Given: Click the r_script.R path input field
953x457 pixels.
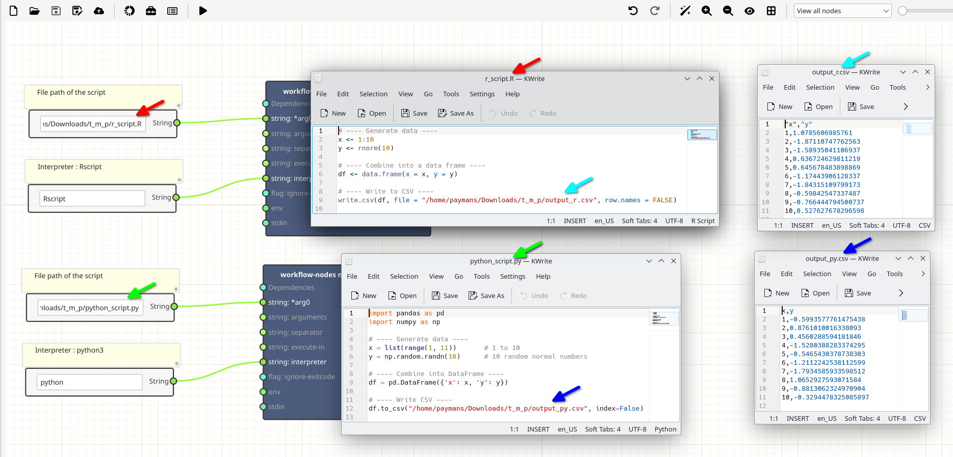Looking at the screenshot, I should (x=93, y=124).
